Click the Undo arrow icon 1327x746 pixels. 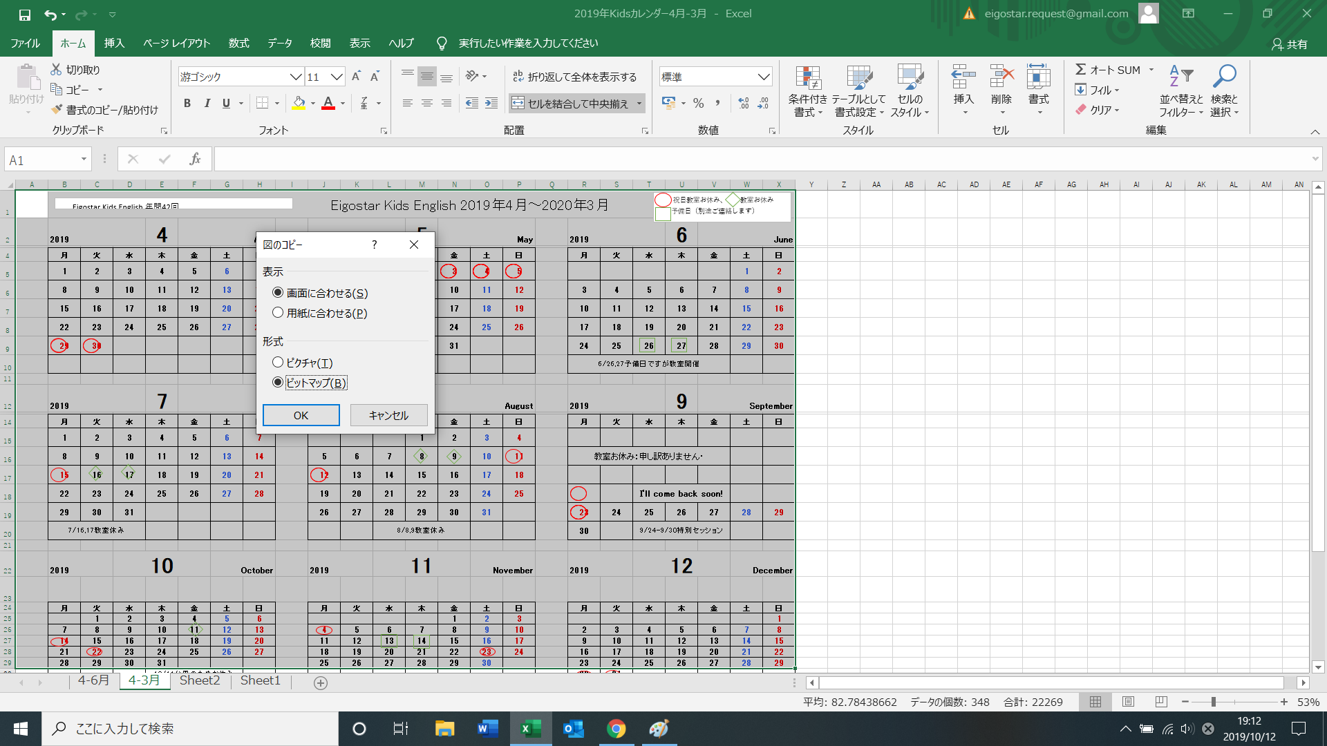tap(50, 14)
